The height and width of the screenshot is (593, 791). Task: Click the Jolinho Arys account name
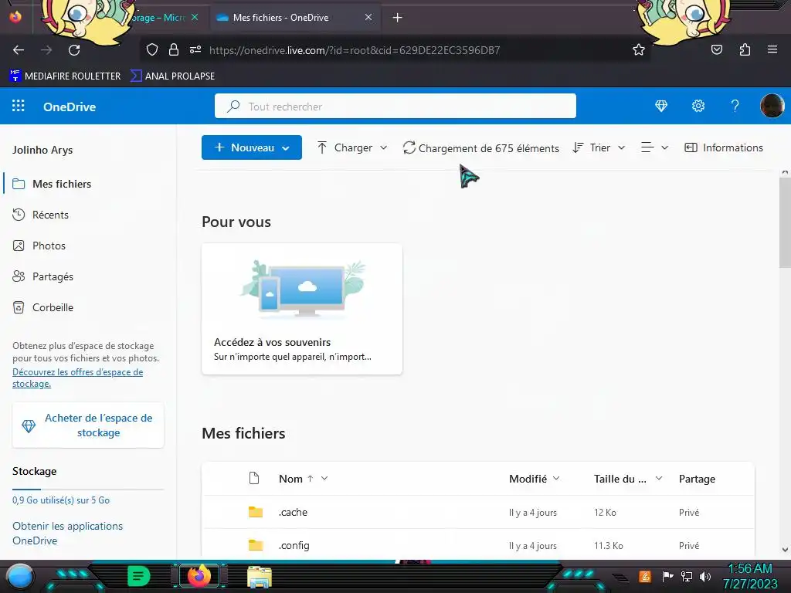[42, 150]
